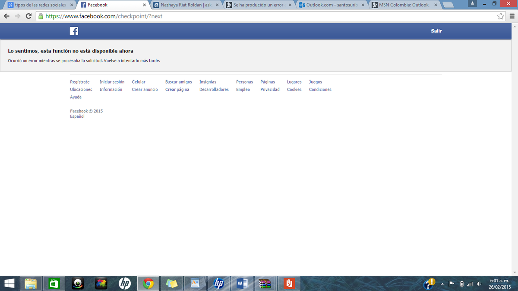Viewport: 518px width, 291px height.
Task: Open the Juegos footer link
Action: point(316,82)
